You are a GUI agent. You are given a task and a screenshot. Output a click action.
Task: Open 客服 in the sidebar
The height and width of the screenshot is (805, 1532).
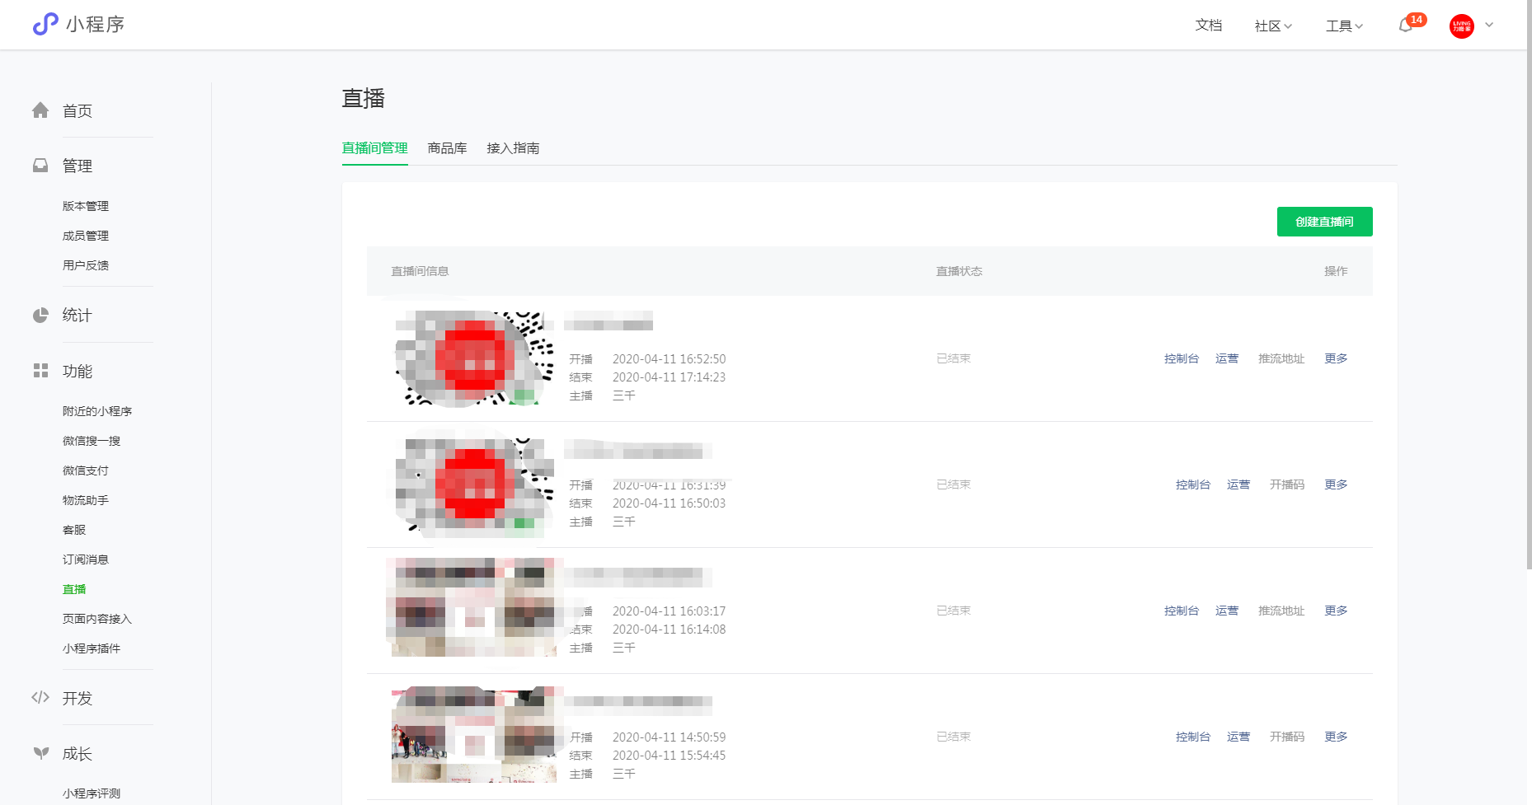[74, 530]
